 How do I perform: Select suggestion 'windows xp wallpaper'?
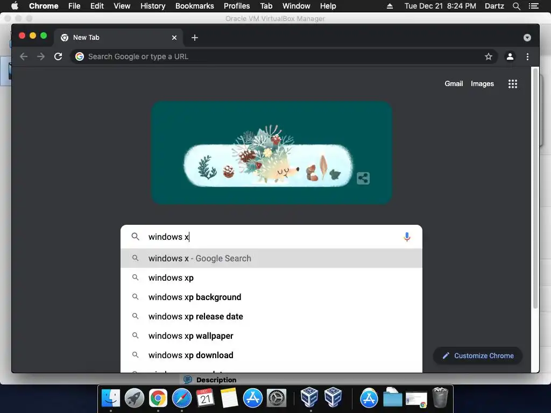pyautogui.click(x=271, y=336)
